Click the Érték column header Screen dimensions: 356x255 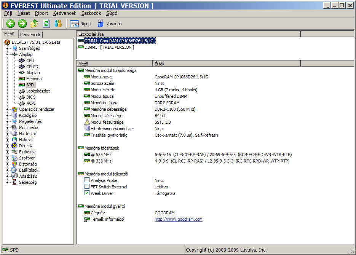(227, 64)
